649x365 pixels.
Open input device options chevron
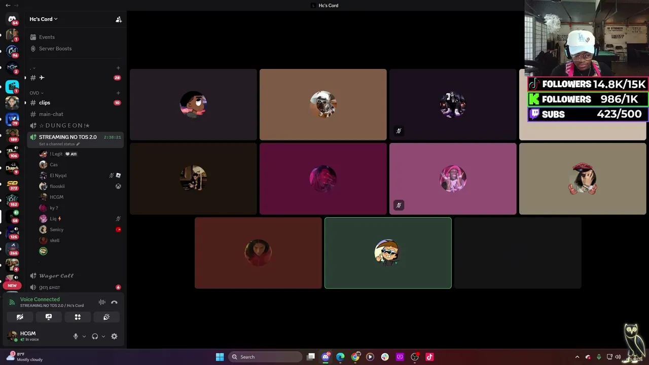tap(84, 336)
